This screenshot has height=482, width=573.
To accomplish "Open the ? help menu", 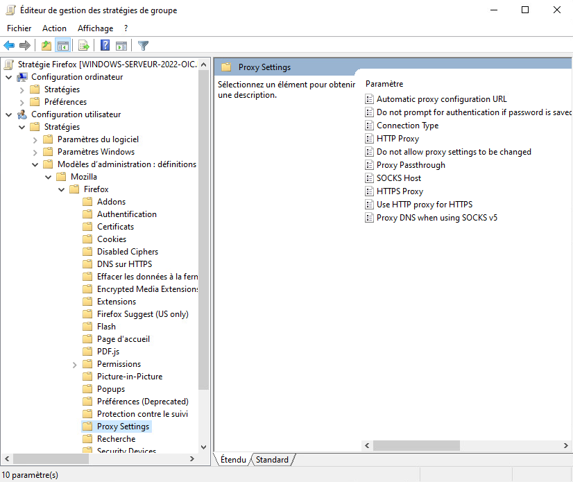I will 126,28.
